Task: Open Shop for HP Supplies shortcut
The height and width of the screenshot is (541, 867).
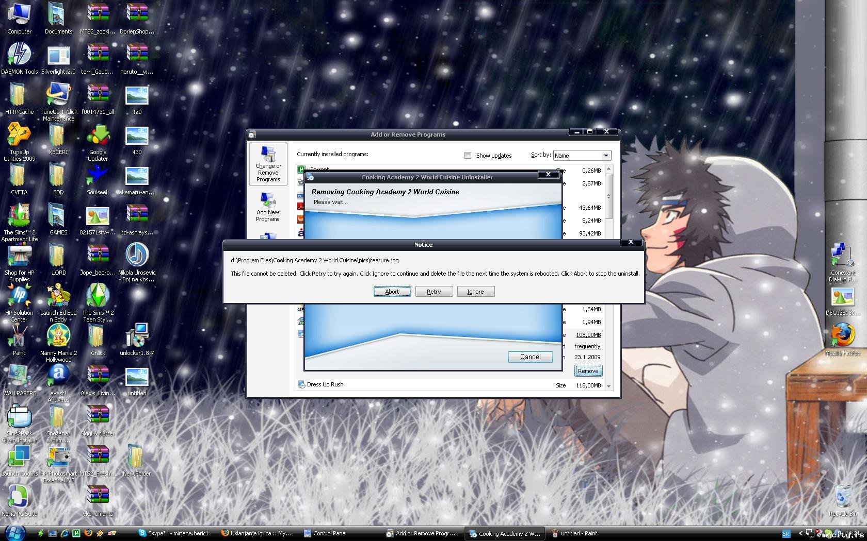Action: point(19,263)
